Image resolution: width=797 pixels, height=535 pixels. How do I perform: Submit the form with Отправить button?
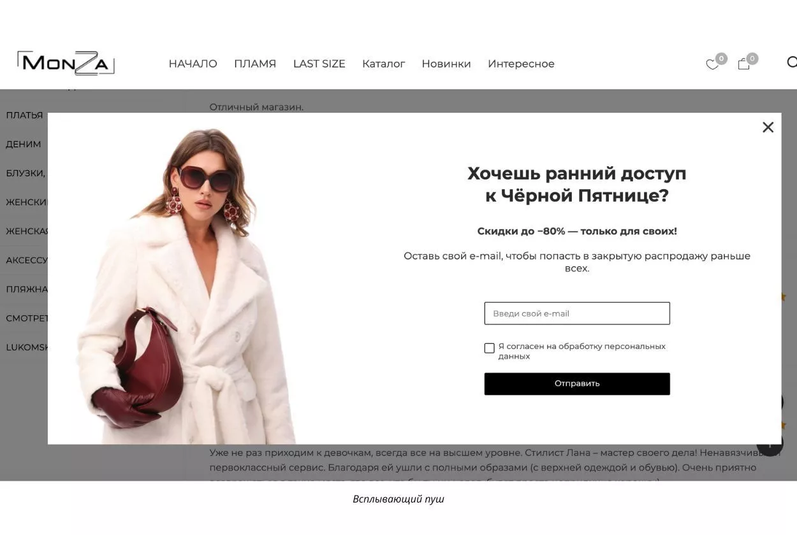pos(577,384)
